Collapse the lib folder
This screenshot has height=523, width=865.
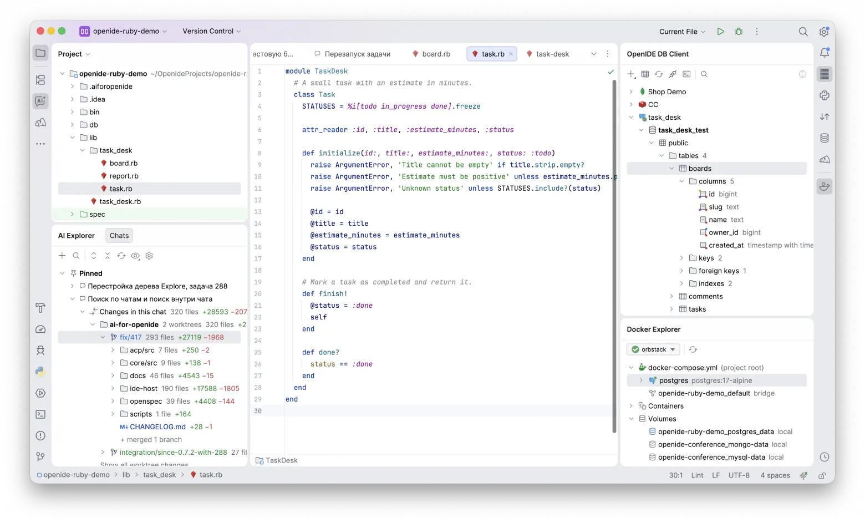point(72,138)
